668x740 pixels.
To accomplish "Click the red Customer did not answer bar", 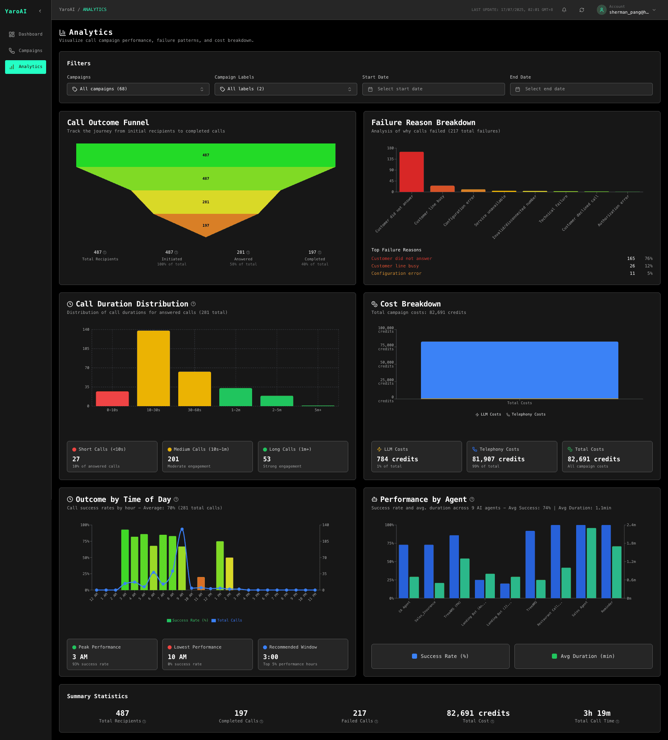I will point(411,172).
